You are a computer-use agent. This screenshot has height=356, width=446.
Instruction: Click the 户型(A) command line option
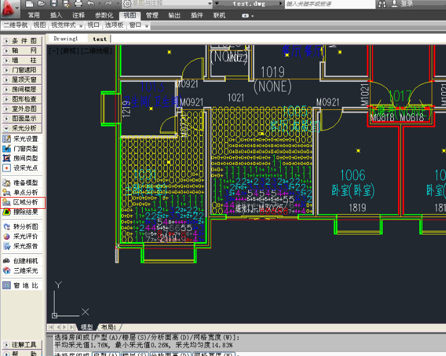(x=104, y=355)
